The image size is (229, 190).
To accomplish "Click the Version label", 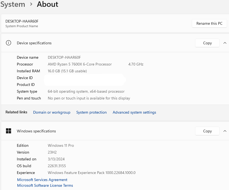I will click(x=23, y=152).
